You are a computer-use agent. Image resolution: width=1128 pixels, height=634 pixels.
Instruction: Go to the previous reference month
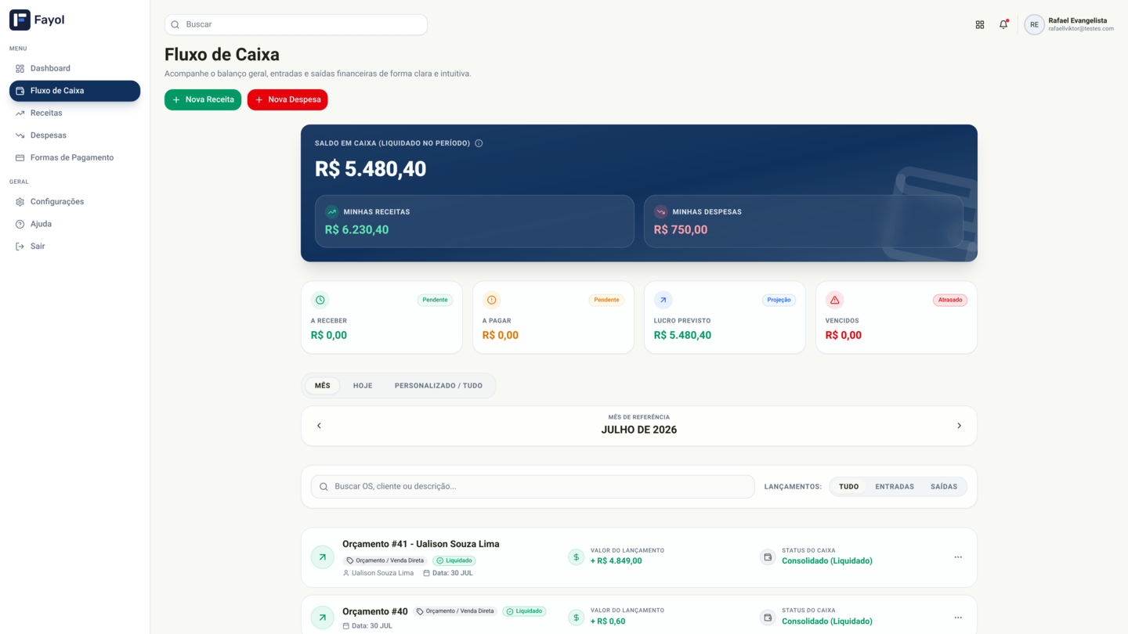coord(319,426)
